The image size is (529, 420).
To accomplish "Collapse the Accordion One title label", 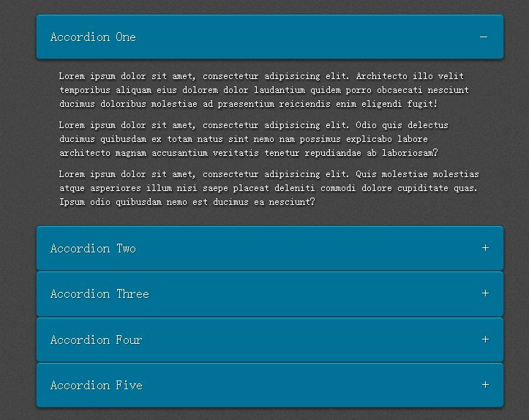I will tap(93, 37).
